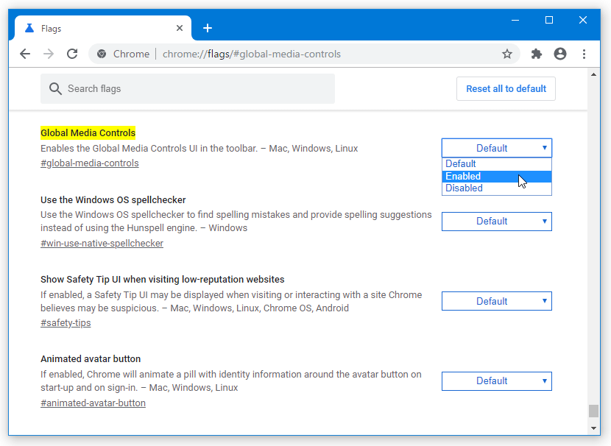Choose Disabled for Global Media Controls

click(x=496, y=188)
